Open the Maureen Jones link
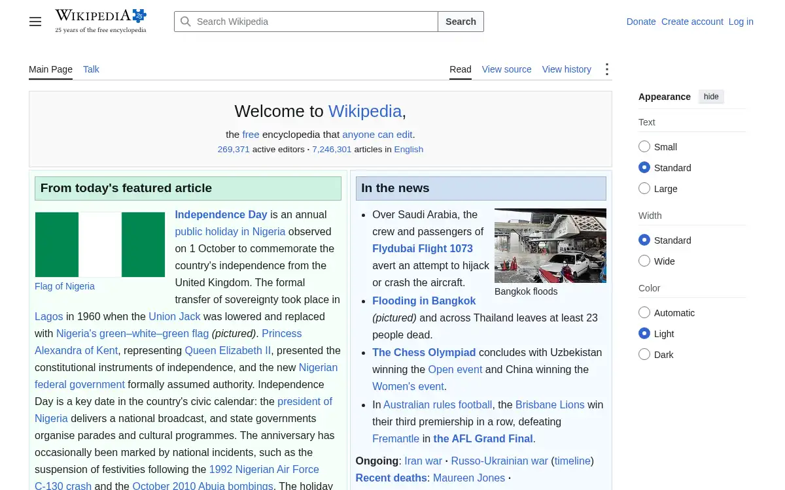Image resolution: width=785 pixels, height=490 pixels. coord(469,478)
